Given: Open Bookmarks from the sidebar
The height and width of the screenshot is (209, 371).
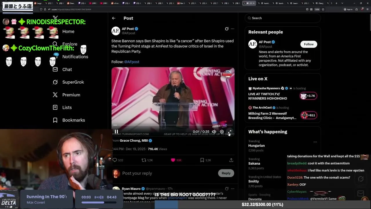Looking at the screenshot, I should click(x=69, y=120).
